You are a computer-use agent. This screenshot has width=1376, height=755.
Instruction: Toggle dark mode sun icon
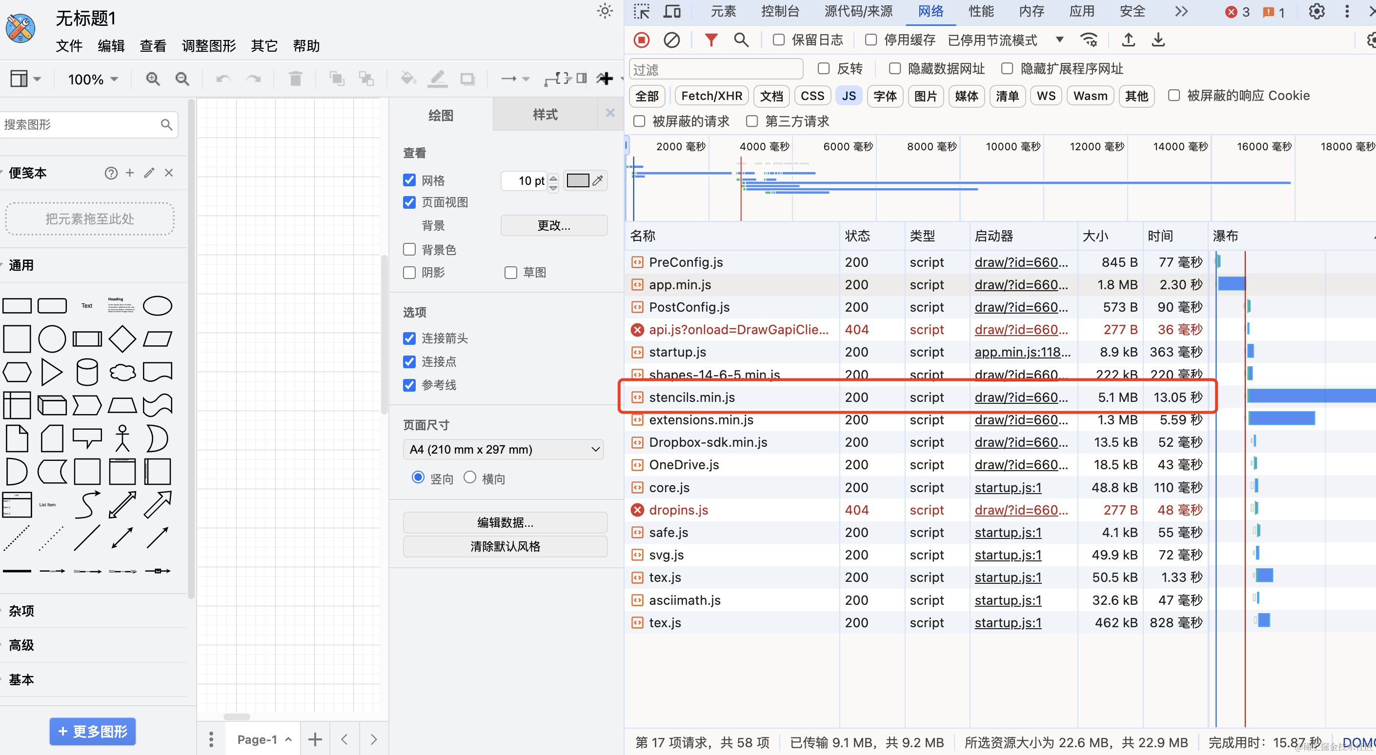tap(604, 11)
